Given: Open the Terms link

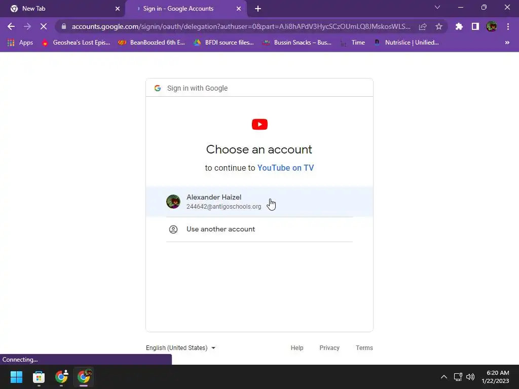Looking at the screenshot, I should click(x=364, y=347).
